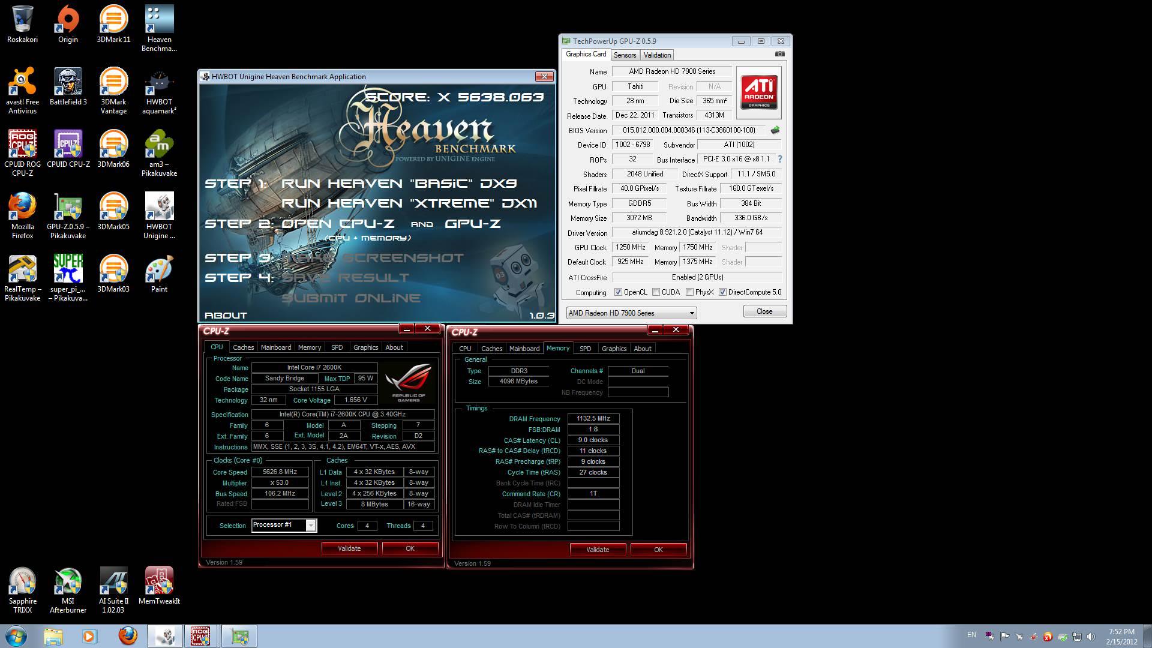1152x648 pixels.
Task: Launch MSI Afterburner desktop shortcut
Action: (68, 590)
